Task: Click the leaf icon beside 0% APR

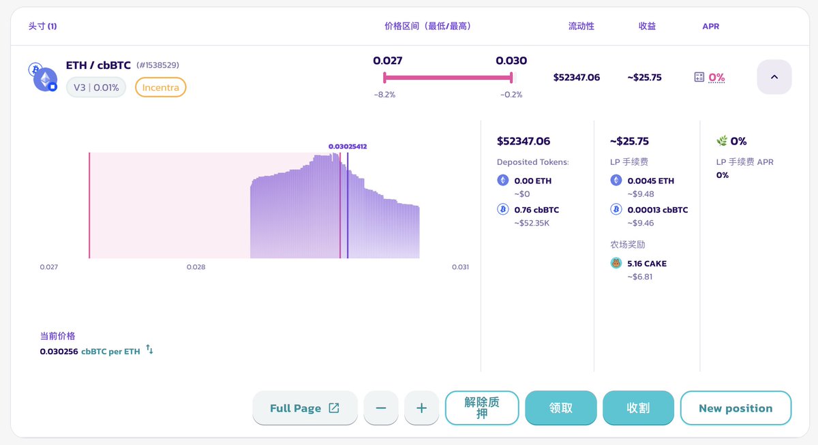Action: [722, 141]
